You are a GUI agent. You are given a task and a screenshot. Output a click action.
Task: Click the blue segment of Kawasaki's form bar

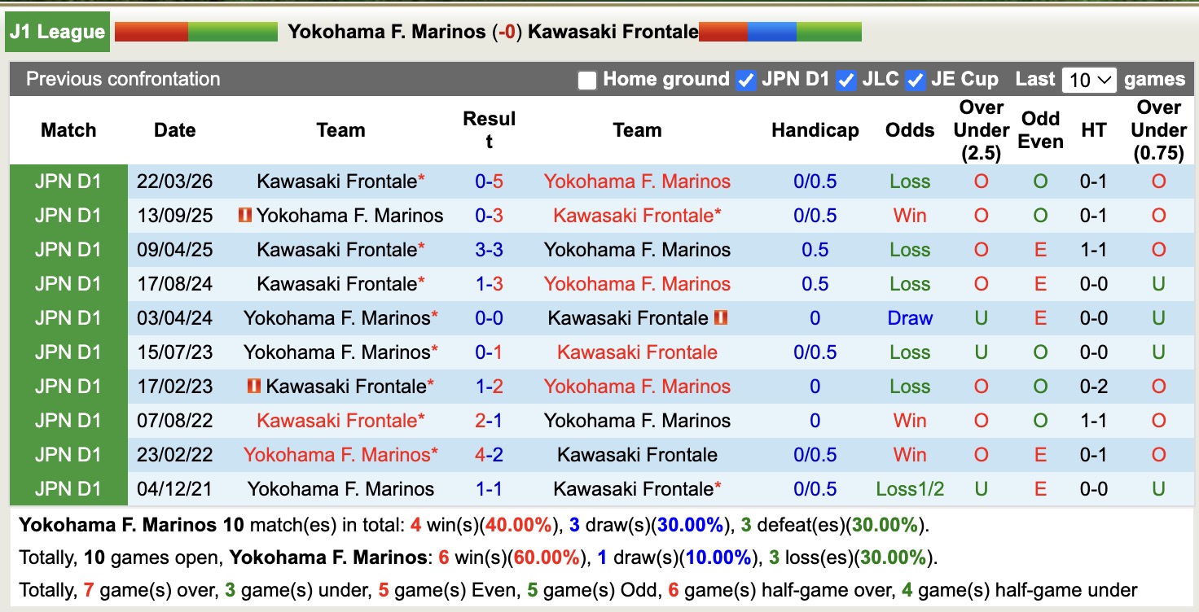tap(771, 33)
